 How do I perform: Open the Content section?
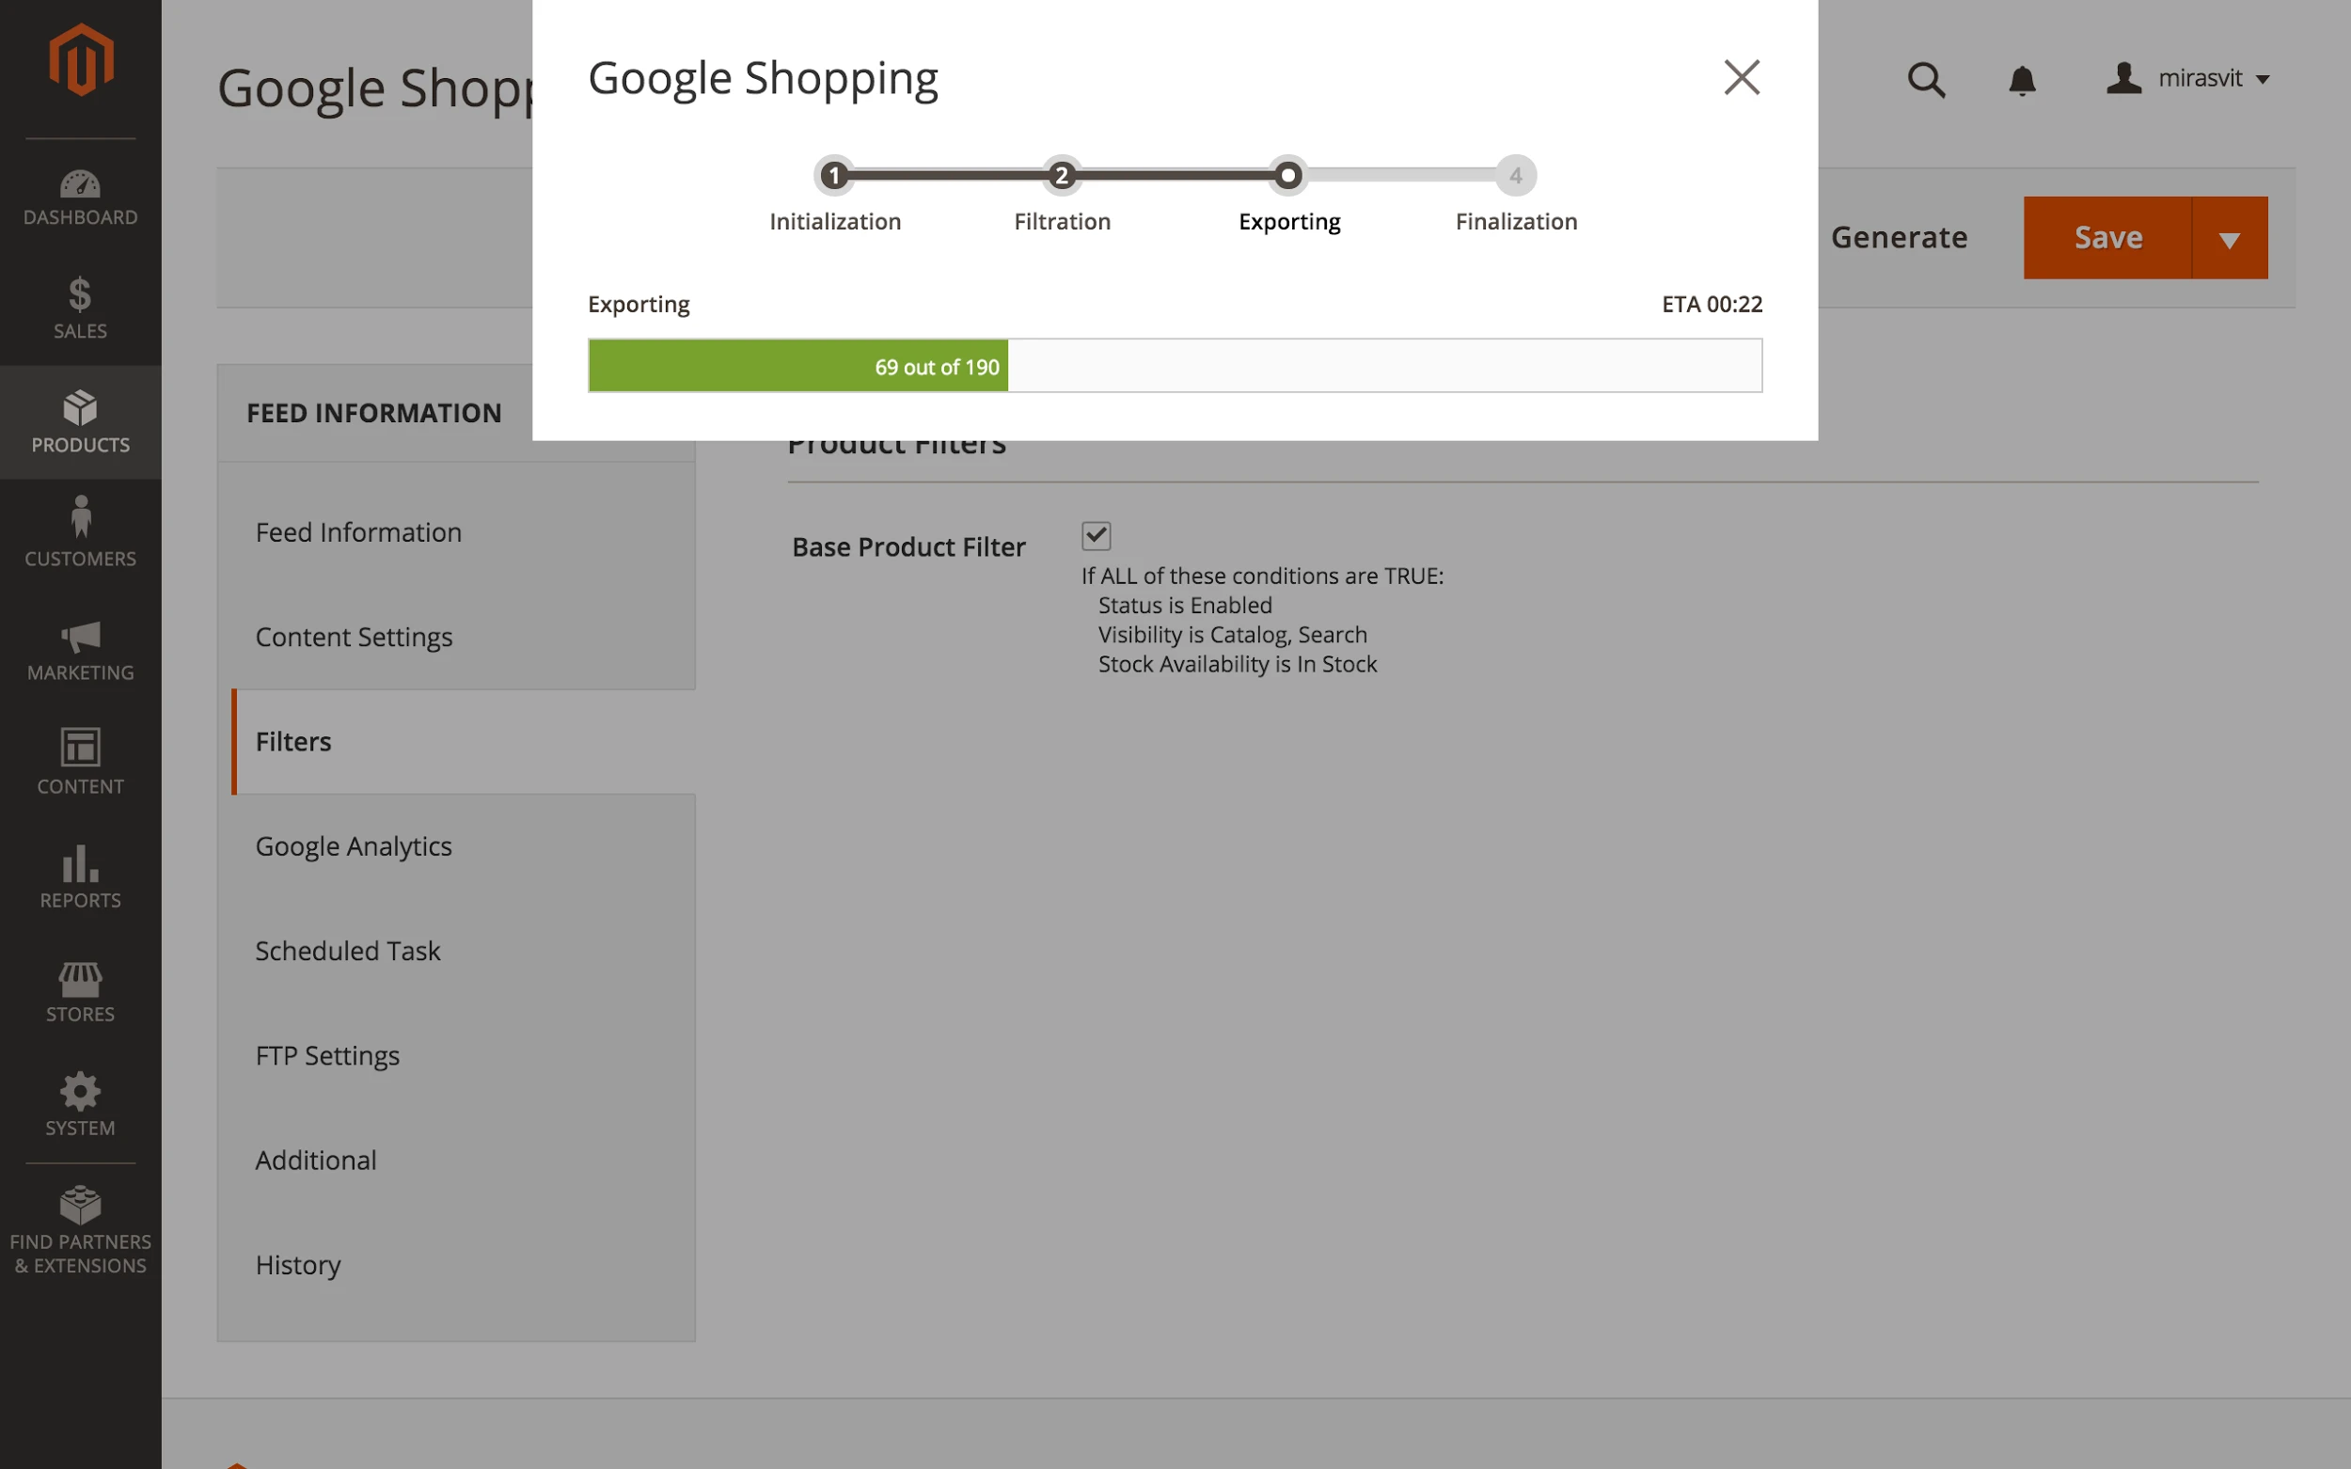(x=80, y=763)
